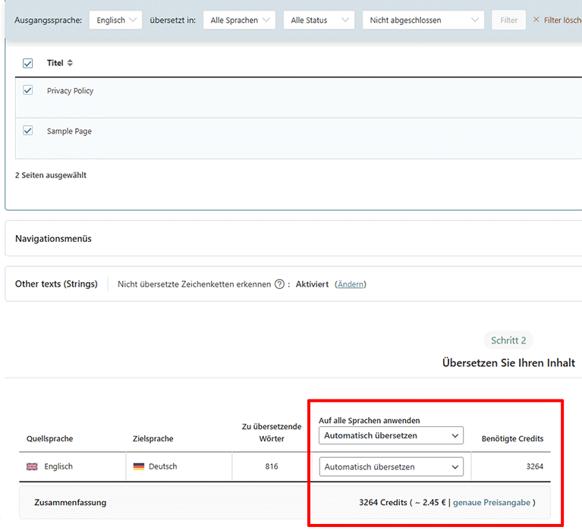The height and width of the screenshot is (530, 582).
Task: Toggle the select-all checkbox beside Titel
Action: 28,63
